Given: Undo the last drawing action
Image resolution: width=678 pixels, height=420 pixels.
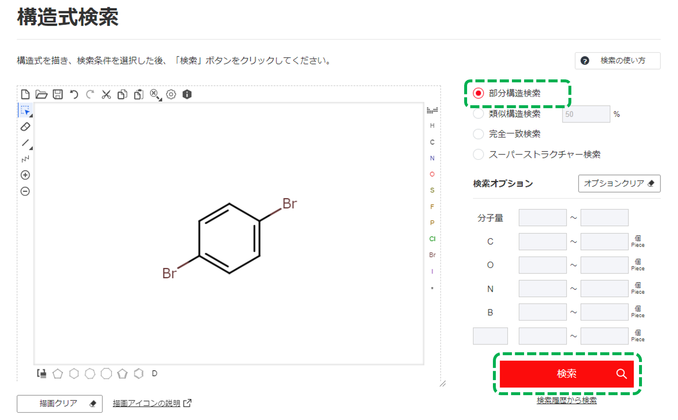Looking at the screenshot, I should pyautogui.click(x=74, y=95).
